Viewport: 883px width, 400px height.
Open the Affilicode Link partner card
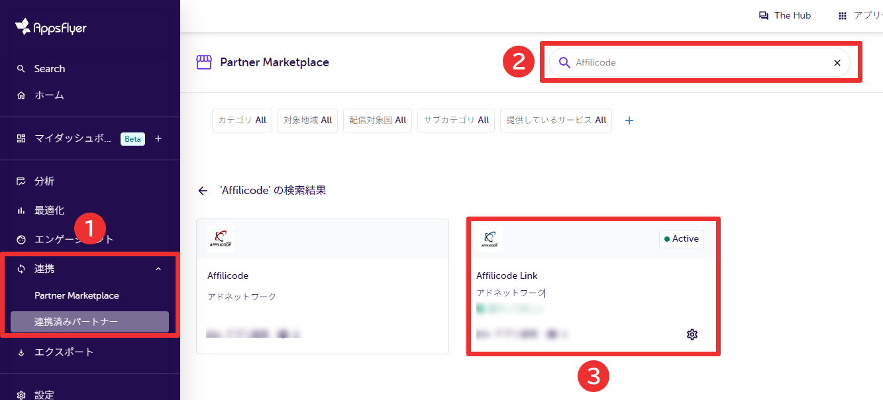pyautogui.click(x=593, y=286)
